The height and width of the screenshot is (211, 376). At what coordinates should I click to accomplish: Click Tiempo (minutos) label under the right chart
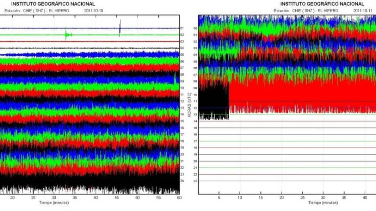coord(323,203)
